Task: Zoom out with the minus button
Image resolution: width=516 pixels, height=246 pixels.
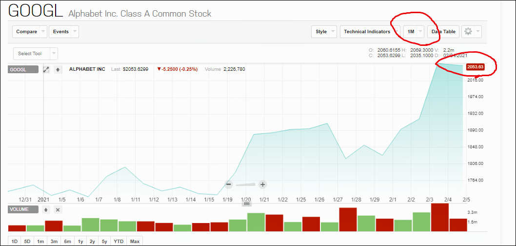Action: pos(229,184)
